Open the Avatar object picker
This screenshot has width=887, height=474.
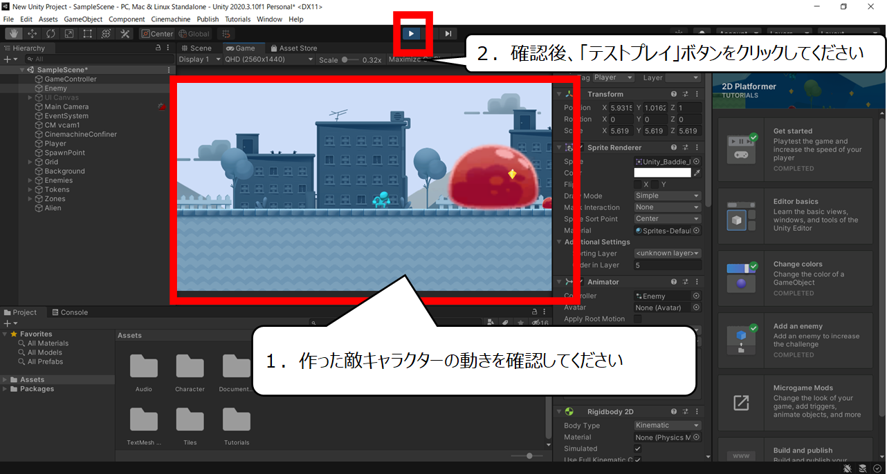(697, 307)
